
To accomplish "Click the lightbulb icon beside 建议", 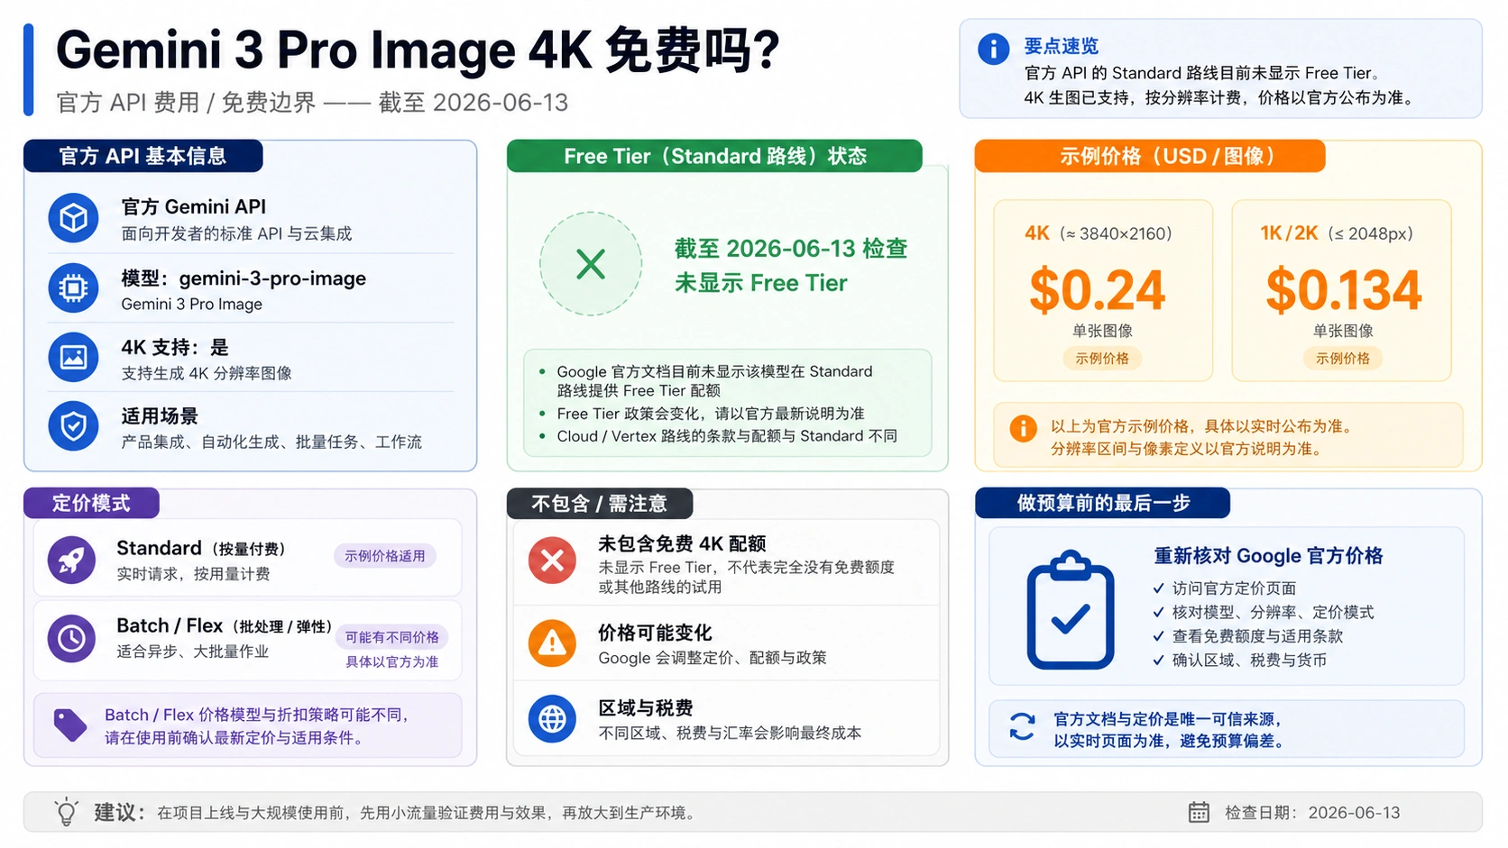I will (66, 812).
